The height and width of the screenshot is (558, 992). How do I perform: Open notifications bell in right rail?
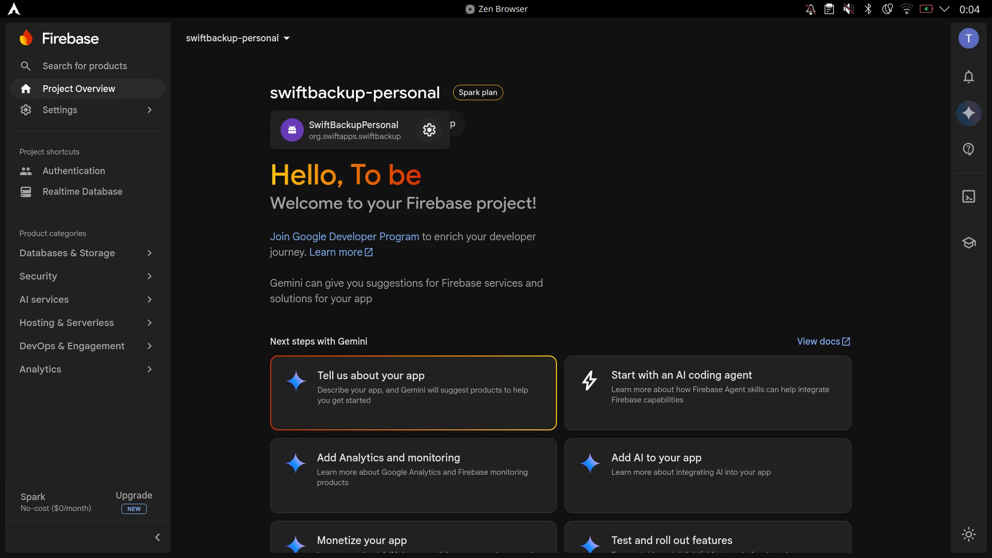969,77
